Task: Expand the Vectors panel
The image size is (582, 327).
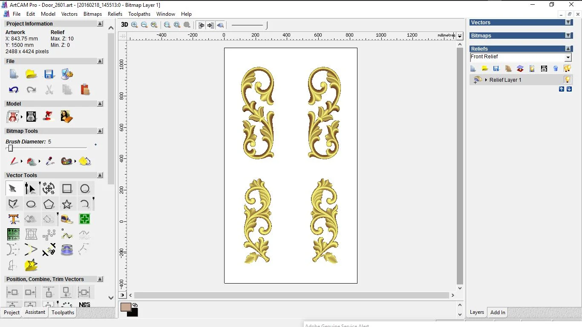Action: (568, 23)
